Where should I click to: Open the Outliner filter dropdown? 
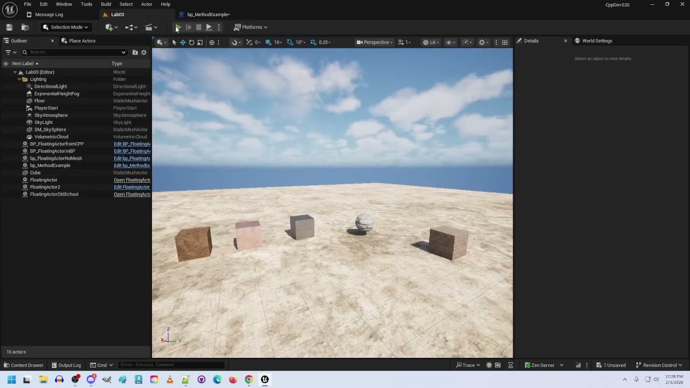10,52
